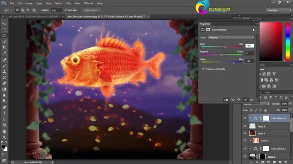Open the layer blend mode dropdown
The width and height of the screenshot is (293, 164).
click(256, 104)
